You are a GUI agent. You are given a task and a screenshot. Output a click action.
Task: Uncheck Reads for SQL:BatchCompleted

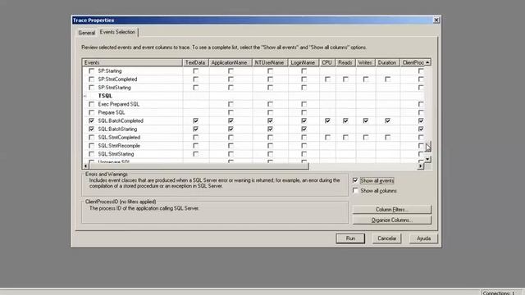(x=345, y=120)
